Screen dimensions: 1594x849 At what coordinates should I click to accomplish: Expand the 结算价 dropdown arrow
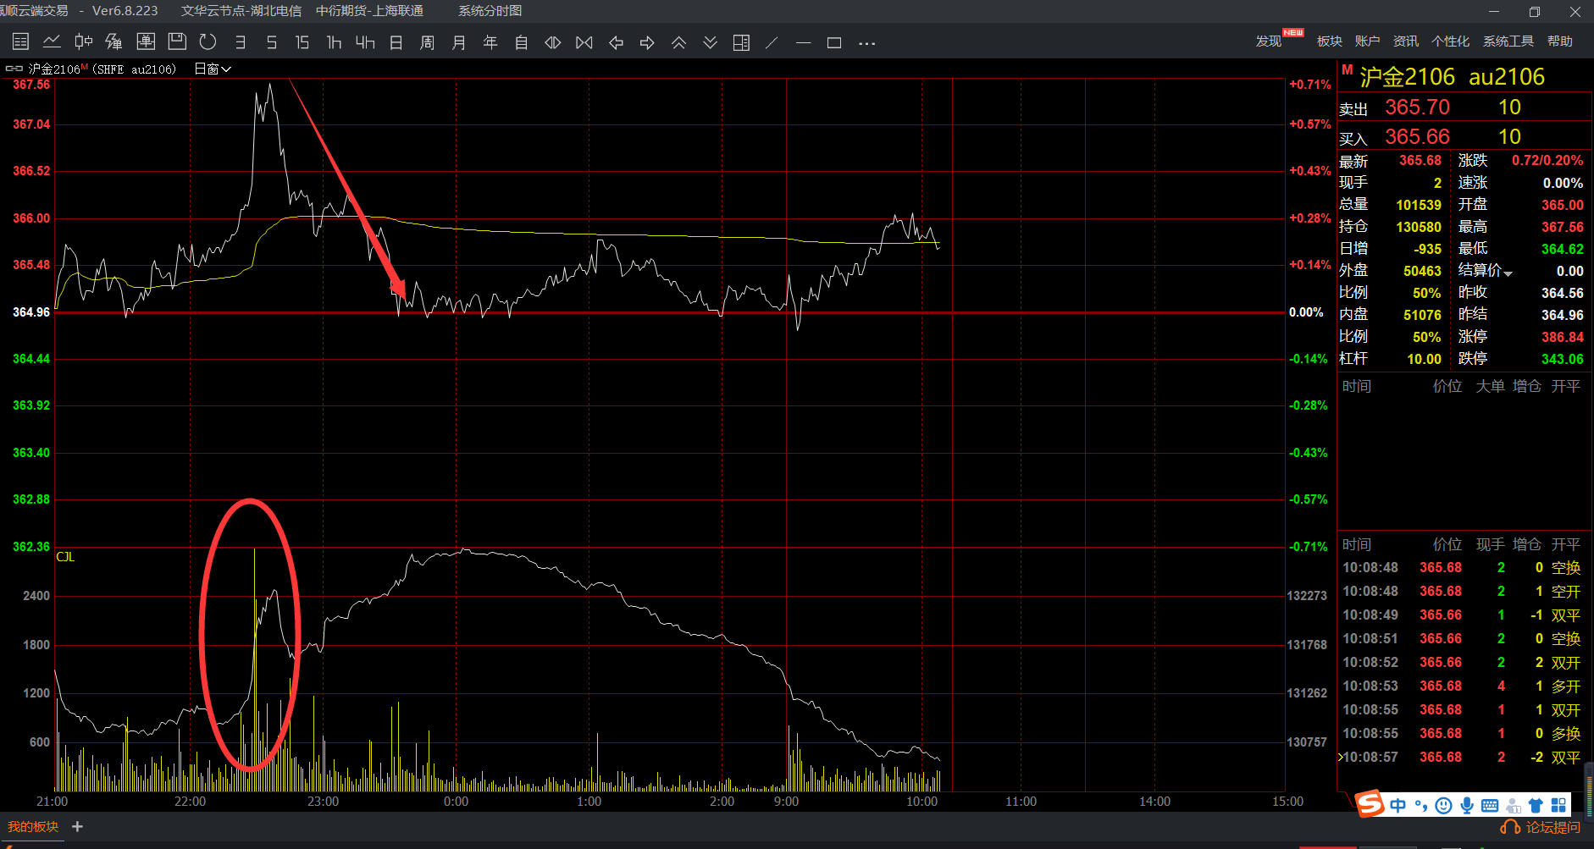[x=1508, y=273]
